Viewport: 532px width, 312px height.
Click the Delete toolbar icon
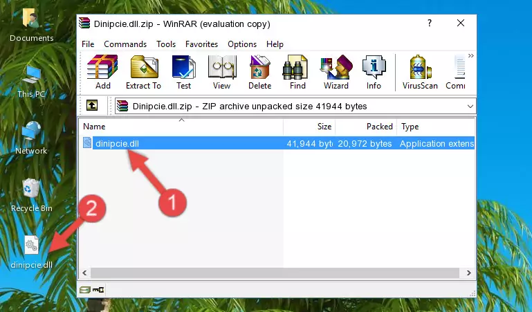point(259,72)
